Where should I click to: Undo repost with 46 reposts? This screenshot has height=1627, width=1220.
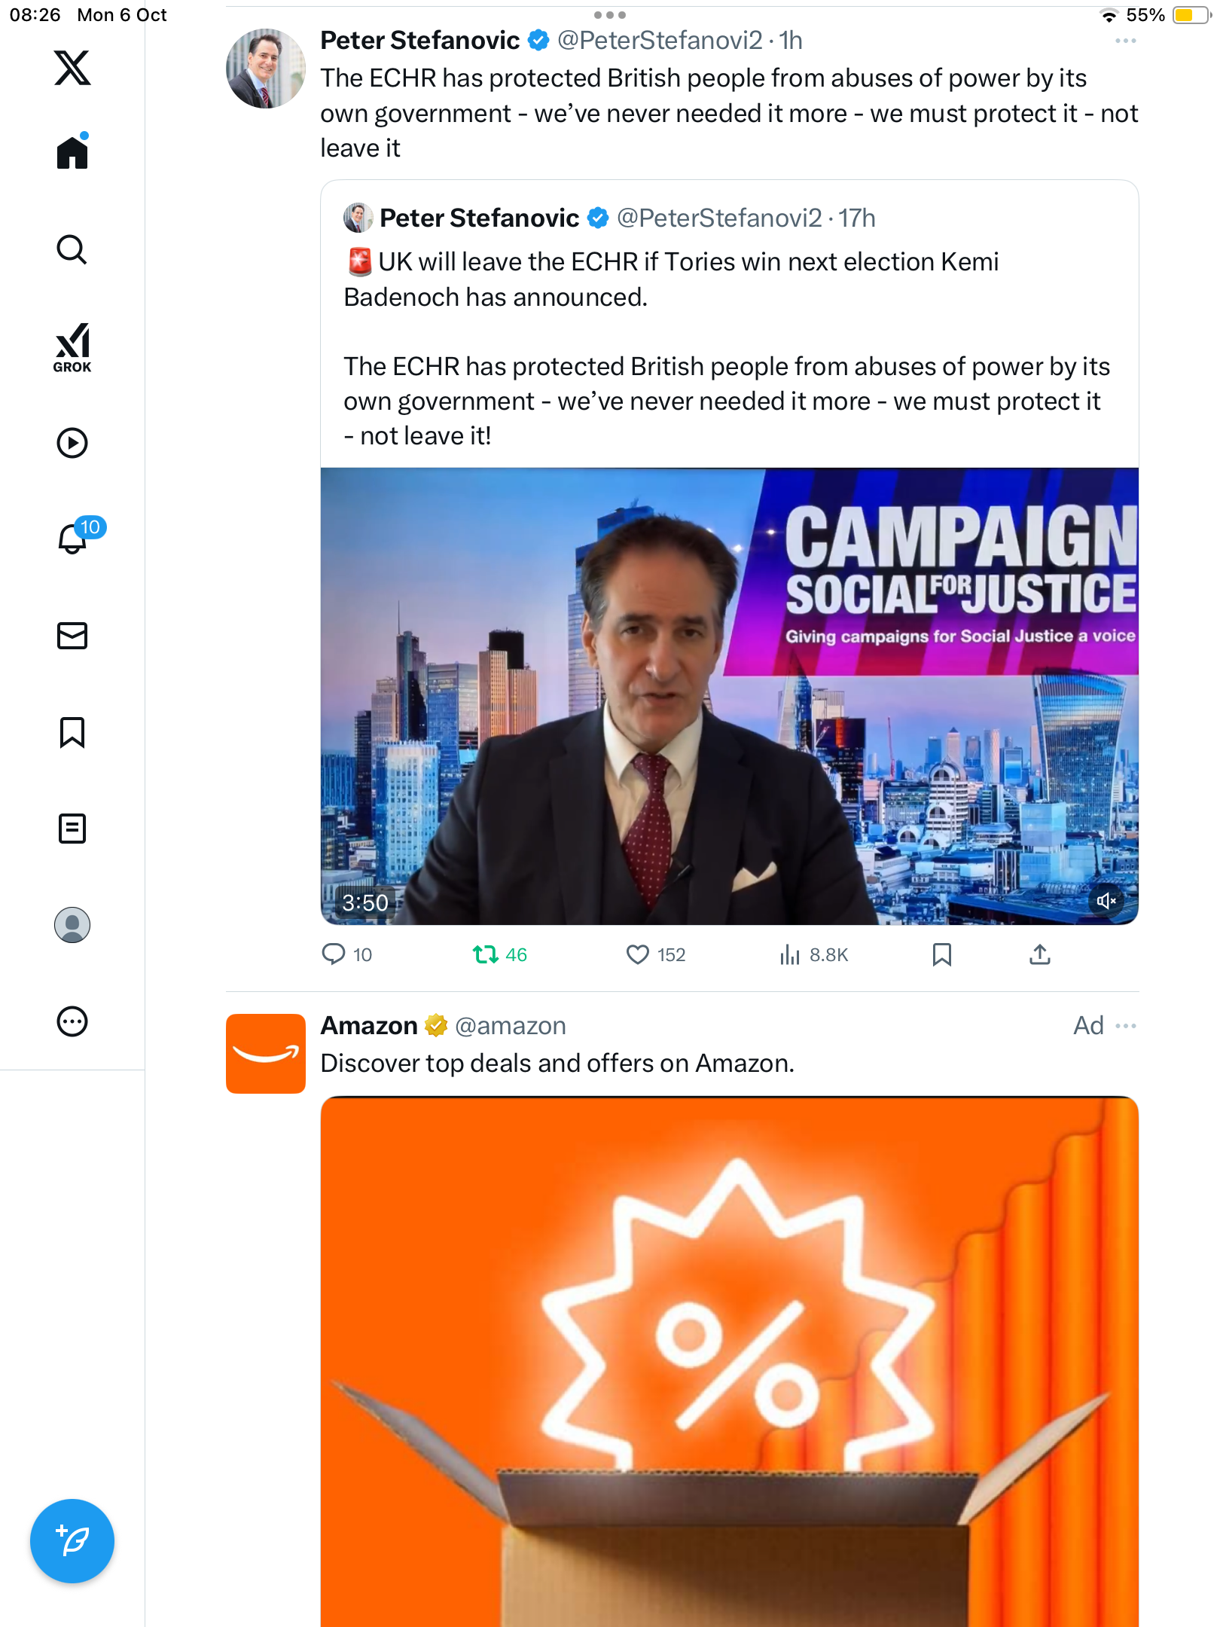click(486, 955)
